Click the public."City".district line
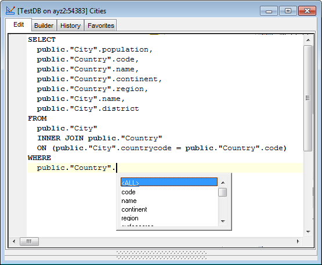 point(88,108)
